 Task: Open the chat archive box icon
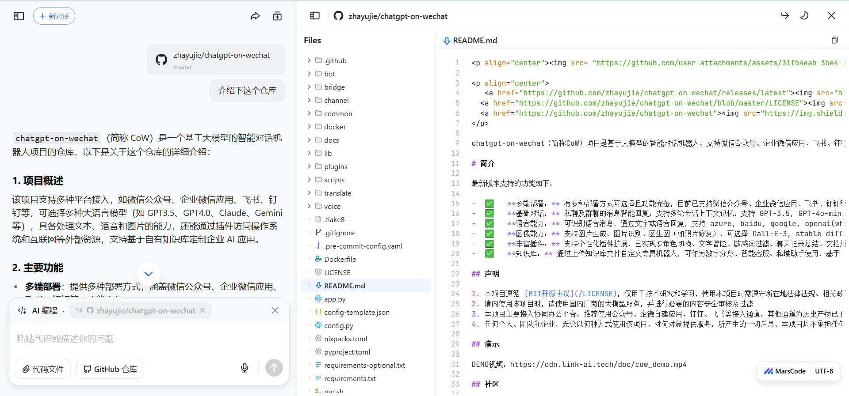click(x=277, y=16)
